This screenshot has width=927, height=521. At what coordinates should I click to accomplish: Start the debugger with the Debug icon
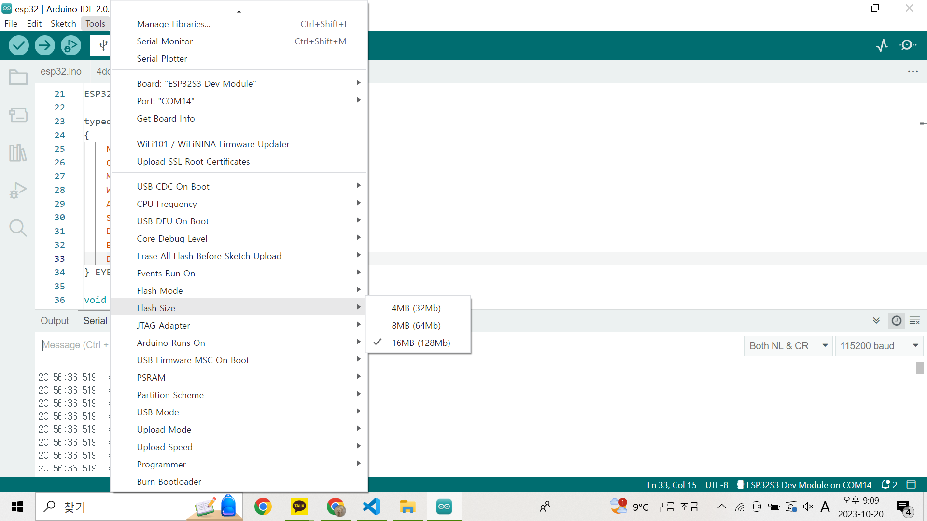[x=71, y=45]
